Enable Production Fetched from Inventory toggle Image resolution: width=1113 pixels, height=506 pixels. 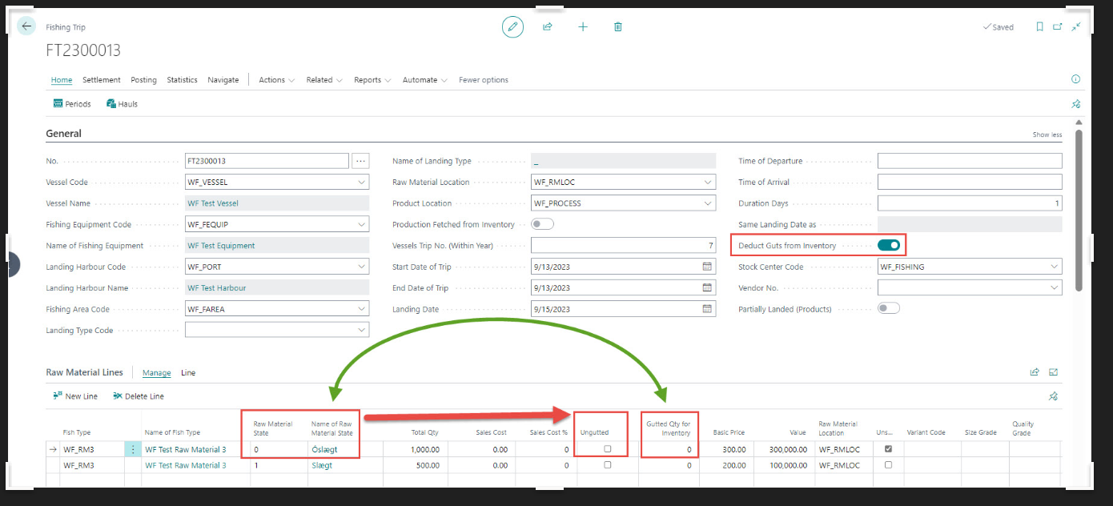pyautogui.click(x=542, y=224)
